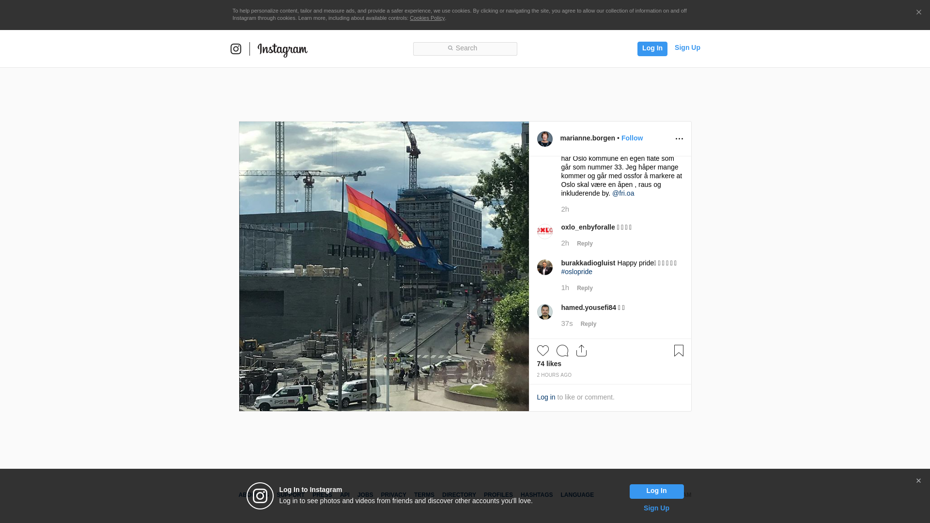This screenshot has width=930, height=523.
Task: Open the TERMS footer link
Action: coord(424,495)
